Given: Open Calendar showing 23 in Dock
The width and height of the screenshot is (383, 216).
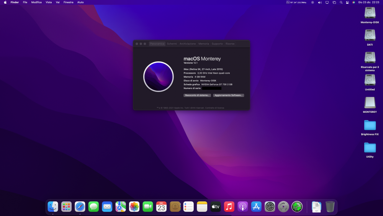Looking at the screenshot, I should click(x=161, y=207).
